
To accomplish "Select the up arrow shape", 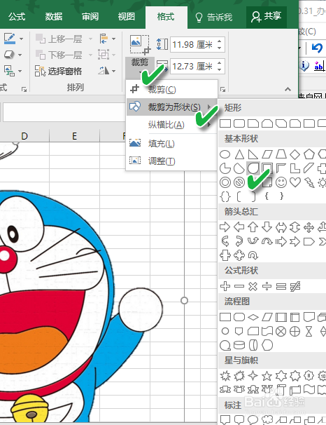I will point(253,227).
